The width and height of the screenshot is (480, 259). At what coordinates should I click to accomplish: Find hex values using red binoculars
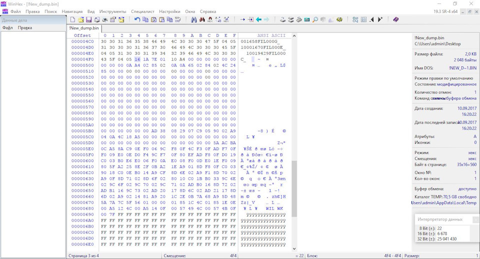coord(202,19)
